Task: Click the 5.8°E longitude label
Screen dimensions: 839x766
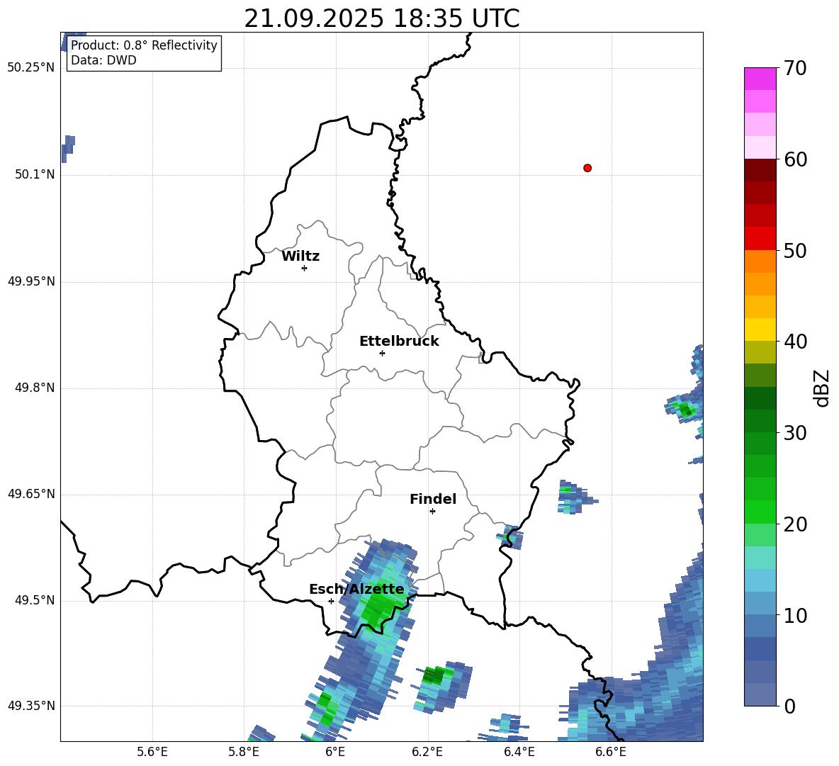Action: pyautogui.click(x=244, y=752)
